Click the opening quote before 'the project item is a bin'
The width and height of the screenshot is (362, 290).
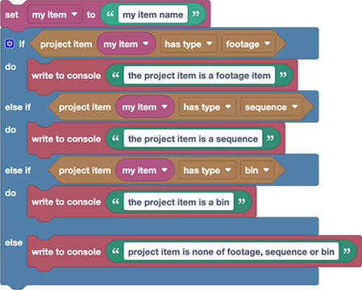point(115,201)
